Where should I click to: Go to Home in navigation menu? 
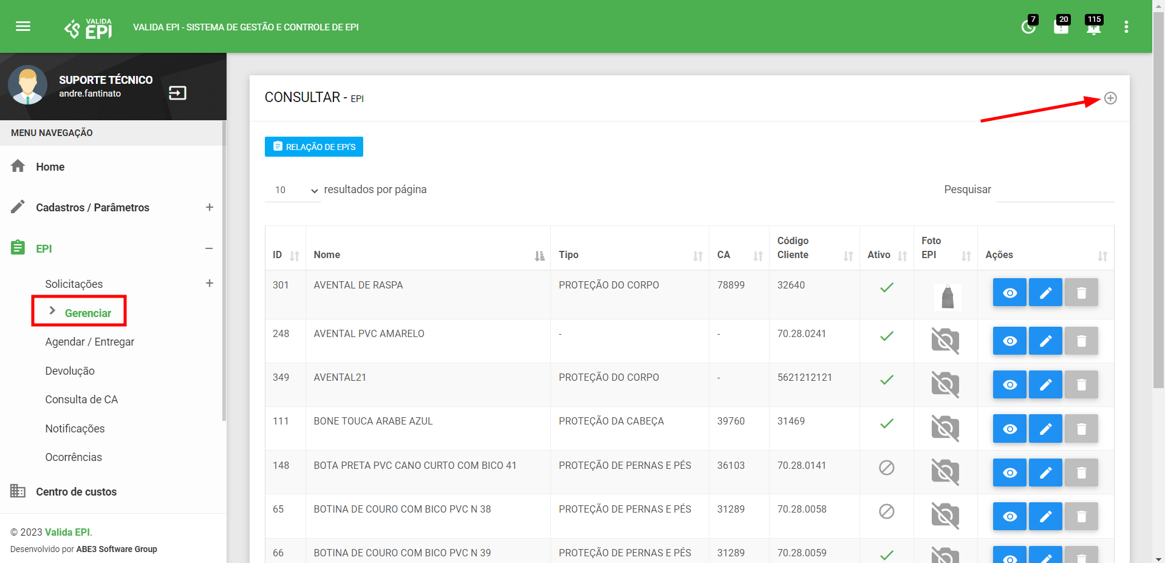50,166
